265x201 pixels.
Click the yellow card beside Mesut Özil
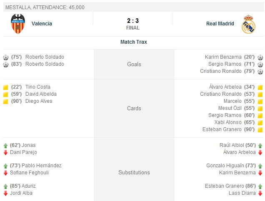tap(260, 109)
